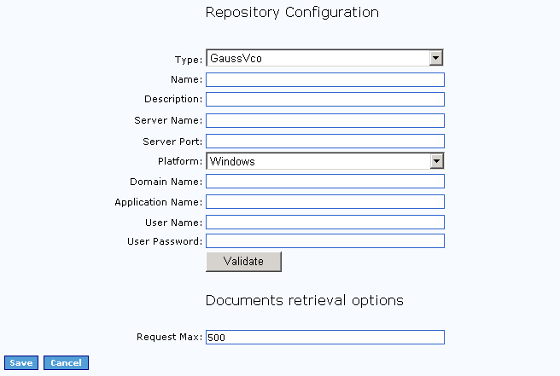Screen dimensions: 560x376
Task: Click the Application Name field
Action: pos(325,201)
